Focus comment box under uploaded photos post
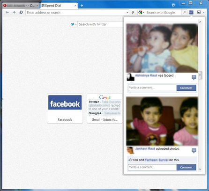The height and width of the screenshot is (191, 209). coord(152,167)
